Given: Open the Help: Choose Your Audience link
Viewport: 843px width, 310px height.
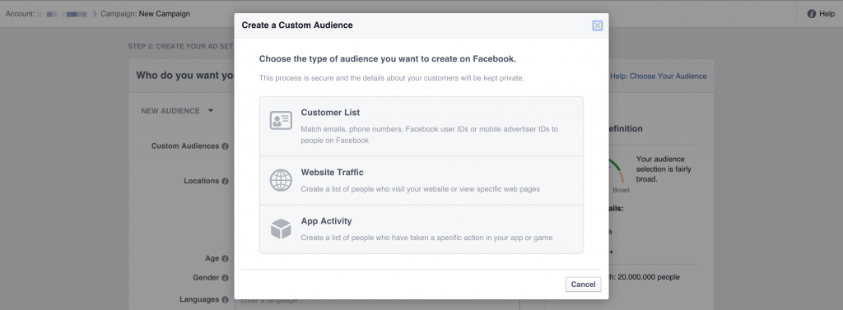Looking at the screenshot, I should pyautogui.click(x=658, y=76).
